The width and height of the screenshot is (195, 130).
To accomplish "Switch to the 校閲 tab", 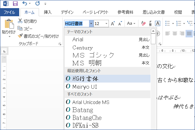I will [x=178, y=12].
